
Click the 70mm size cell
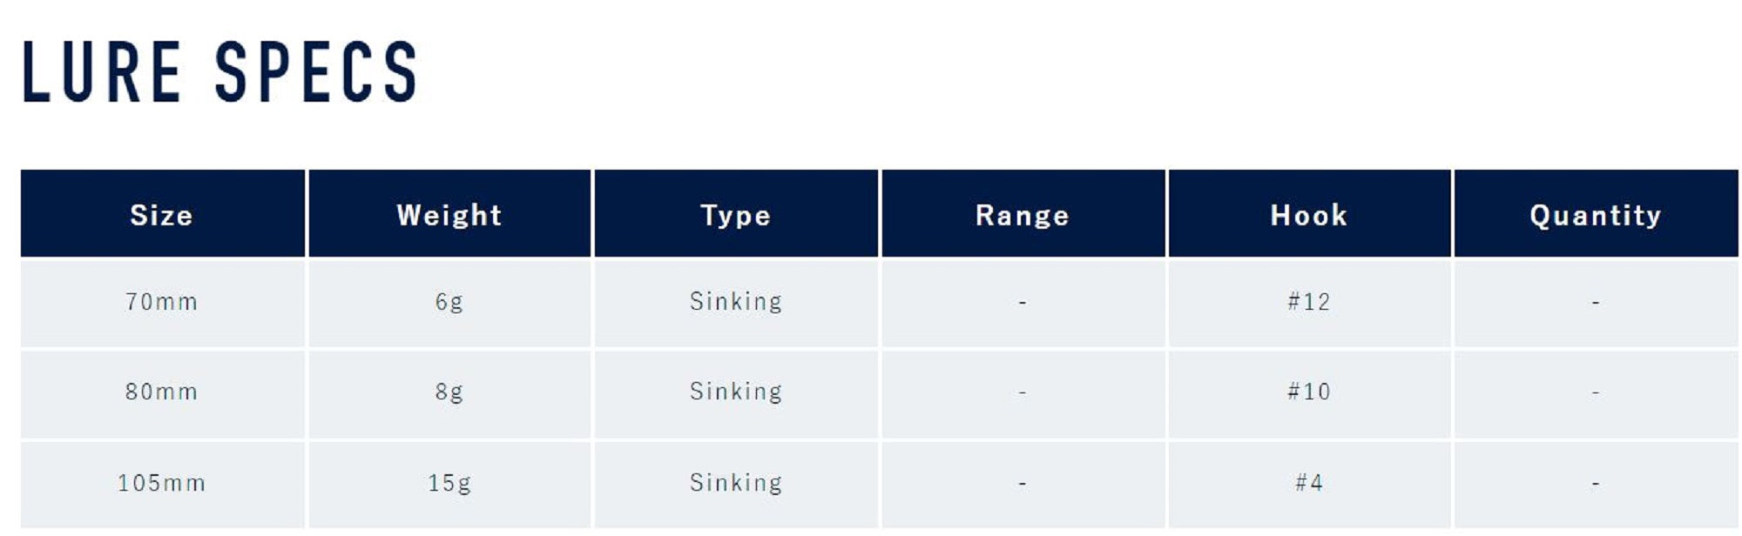tap(162, 302)
